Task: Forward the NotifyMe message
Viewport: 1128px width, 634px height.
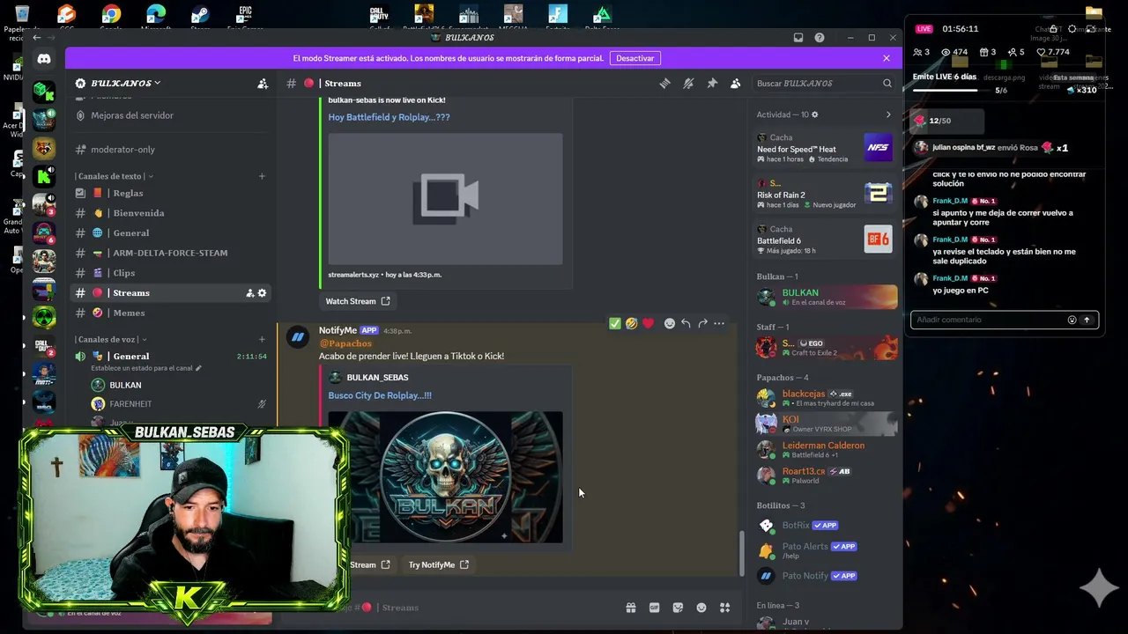Action: tap(703, 324)
